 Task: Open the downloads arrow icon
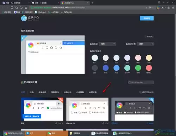pos(169,8)
